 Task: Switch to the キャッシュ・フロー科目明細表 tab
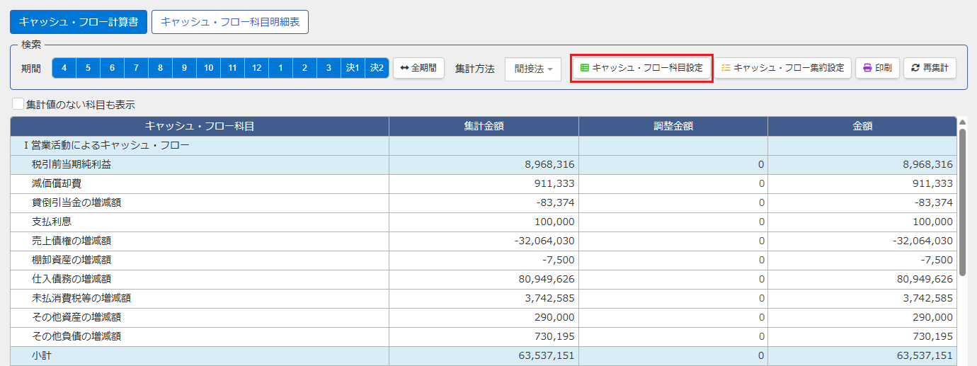229,22
